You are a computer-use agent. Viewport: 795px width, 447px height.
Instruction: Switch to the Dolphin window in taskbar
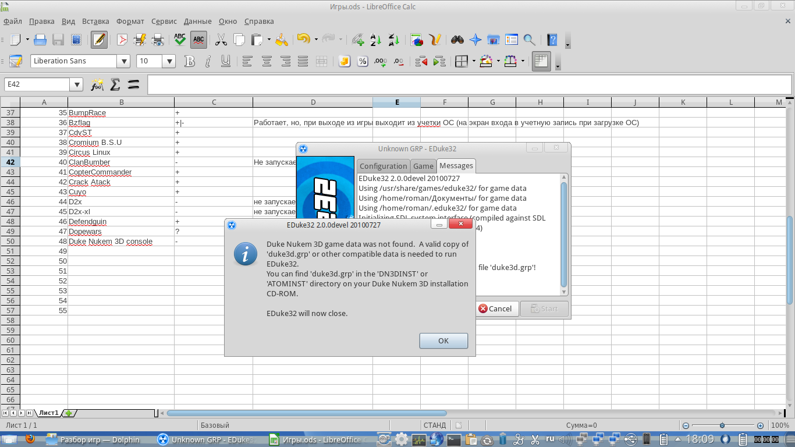(94, 439)
